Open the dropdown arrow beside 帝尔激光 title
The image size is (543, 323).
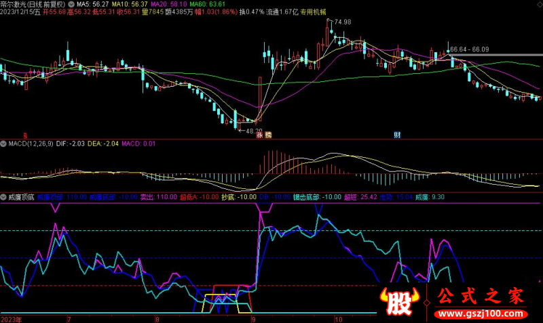(71, 4)
